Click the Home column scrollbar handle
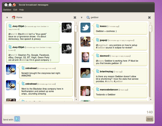 tap(76, 29)
